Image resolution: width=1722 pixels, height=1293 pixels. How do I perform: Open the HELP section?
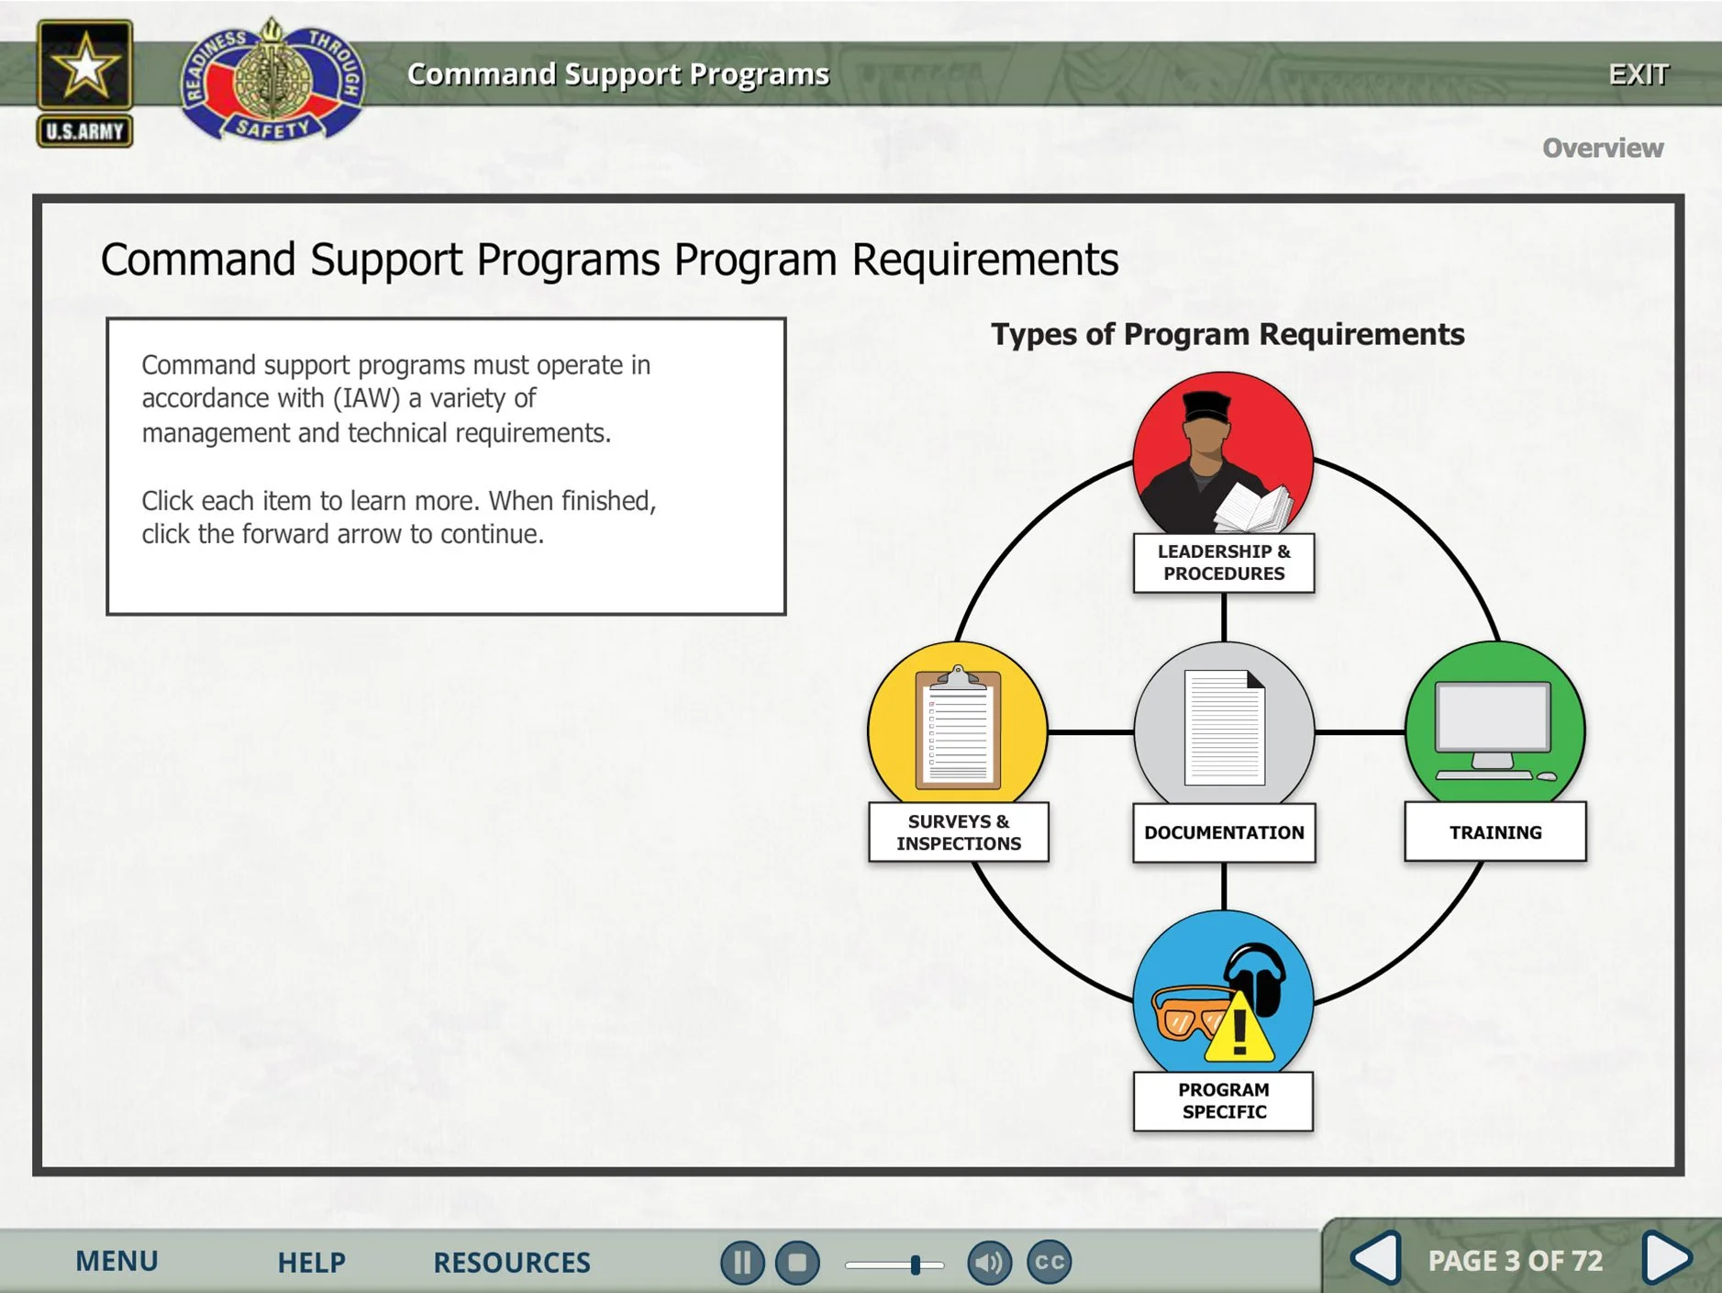click(x=311, y=1263)
